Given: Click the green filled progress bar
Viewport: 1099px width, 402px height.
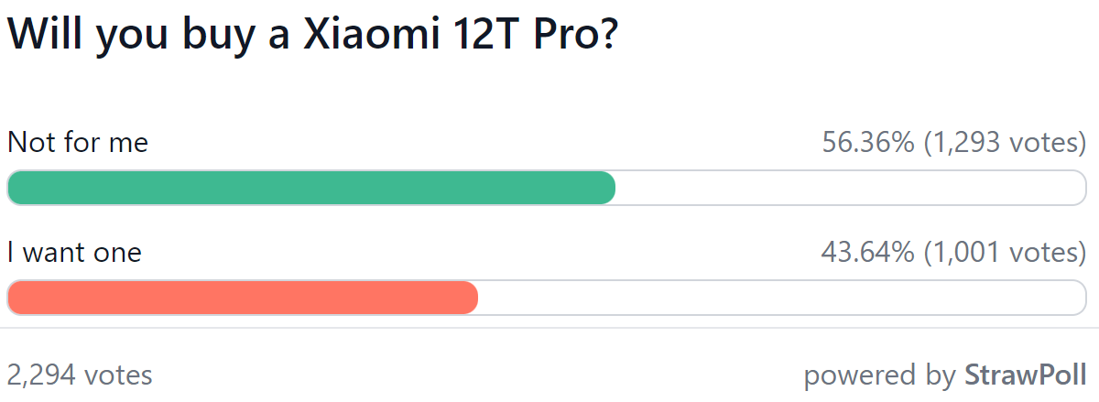Looking at the screenshot, I should (311, 188).
